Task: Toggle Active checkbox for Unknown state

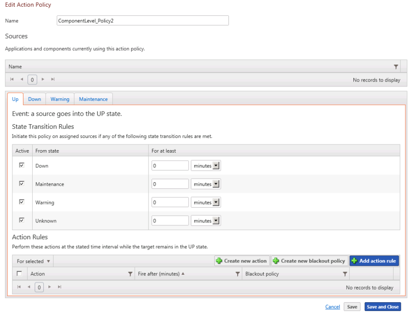Action: click(x=22, y=220)
